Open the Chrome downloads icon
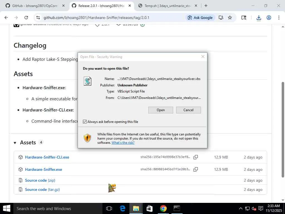 point(259,18)
